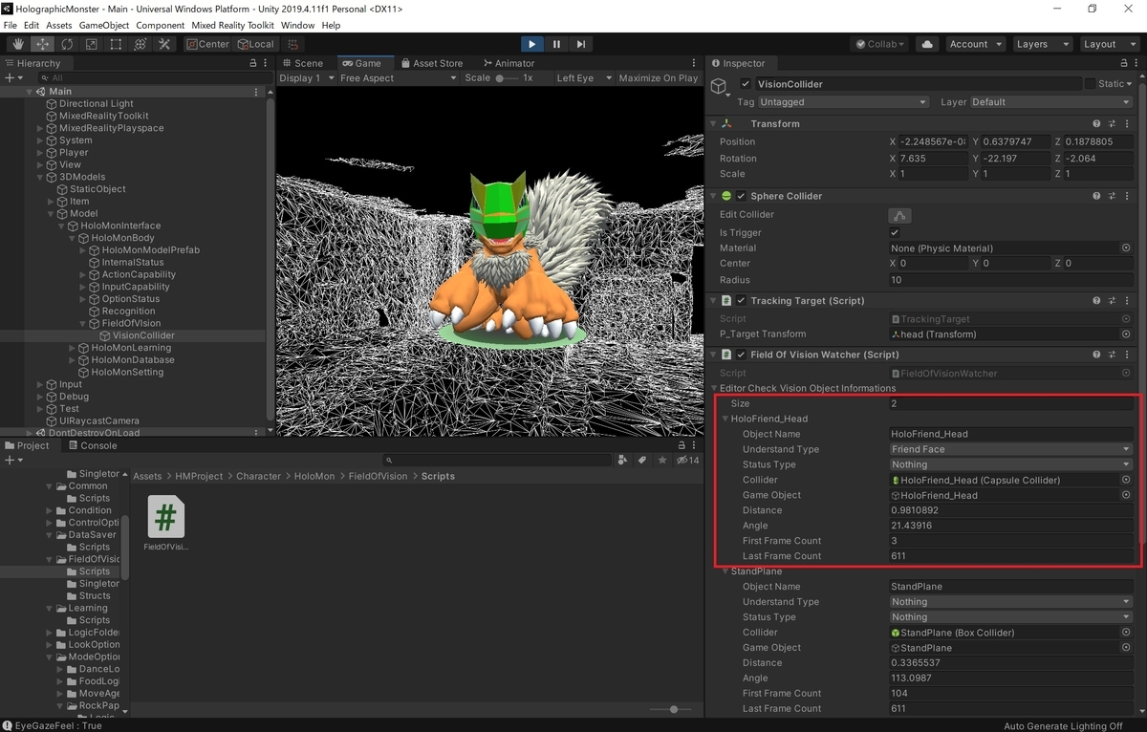Open Tracking Target help icon
This screenshot has width=1147, height=732.
tap(1096, 301)
